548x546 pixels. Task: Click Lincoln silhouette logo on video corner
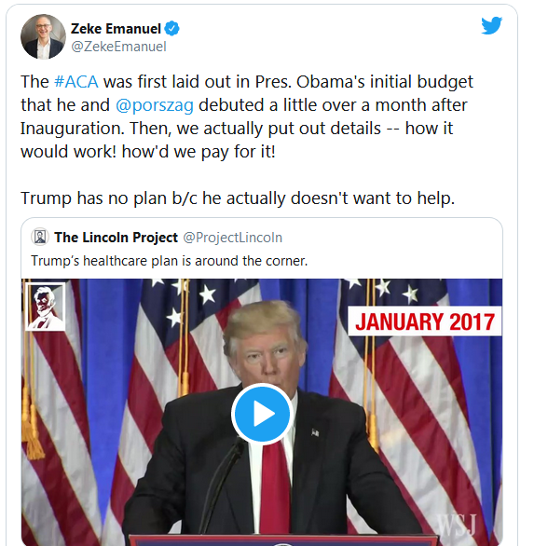pos(46,307)
